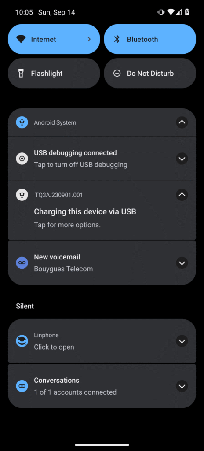Tap the bottom navigation gesture bar

click(x=102, y=445)
